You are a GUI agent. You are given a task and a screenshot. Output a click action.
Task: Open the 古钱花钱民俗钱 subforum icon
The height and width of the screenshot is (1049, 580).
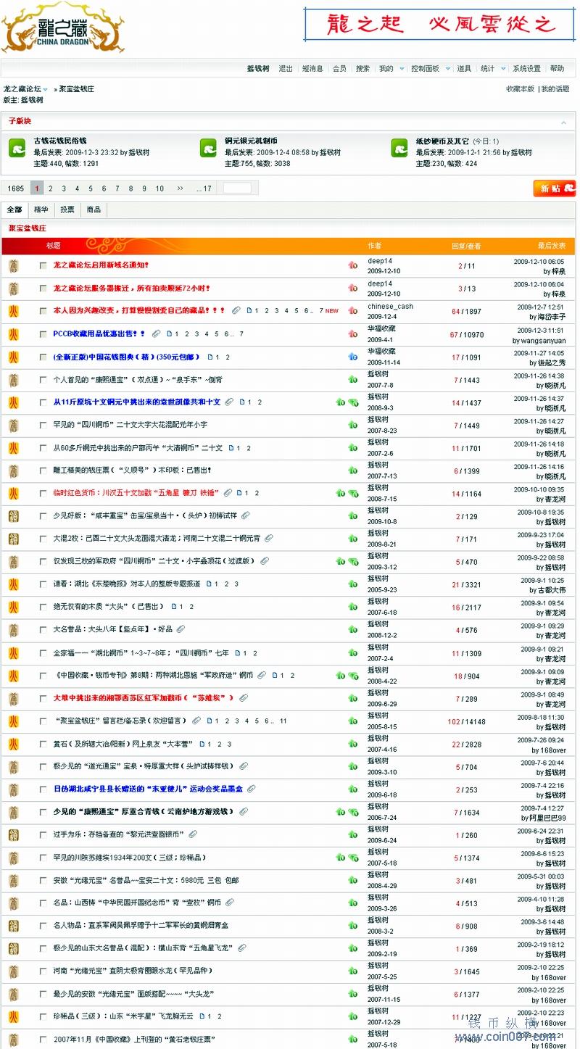pos(17,148)
